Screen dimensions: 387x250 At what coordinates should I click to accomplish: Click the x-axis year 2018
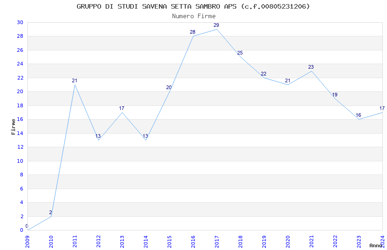click(241, 241)
